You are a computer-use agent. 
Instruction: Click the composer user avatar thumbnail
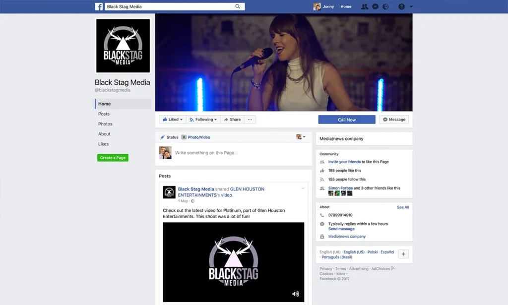point(165,153)
